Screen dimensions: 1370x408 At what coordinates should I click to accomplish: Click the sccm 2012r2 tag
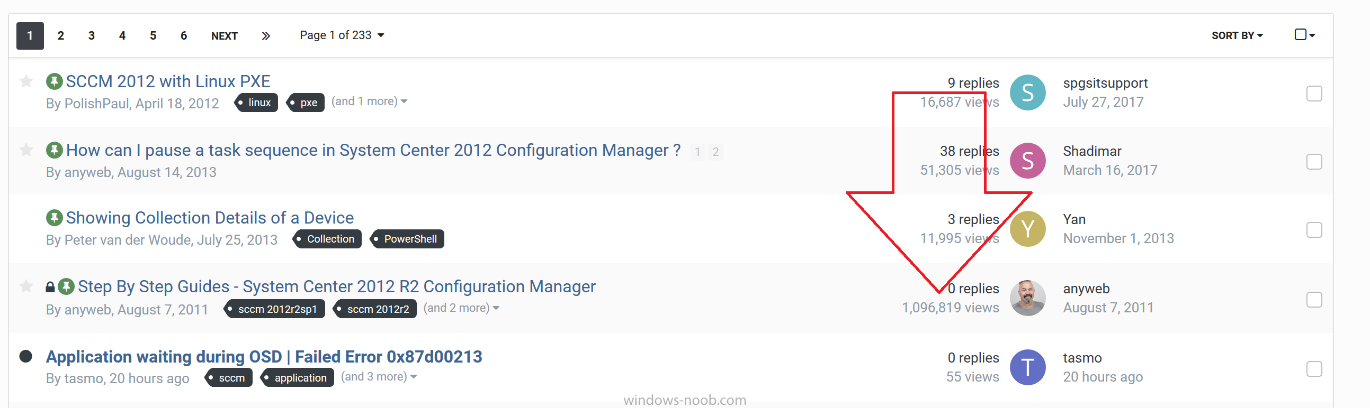click(x=375, y=309)
